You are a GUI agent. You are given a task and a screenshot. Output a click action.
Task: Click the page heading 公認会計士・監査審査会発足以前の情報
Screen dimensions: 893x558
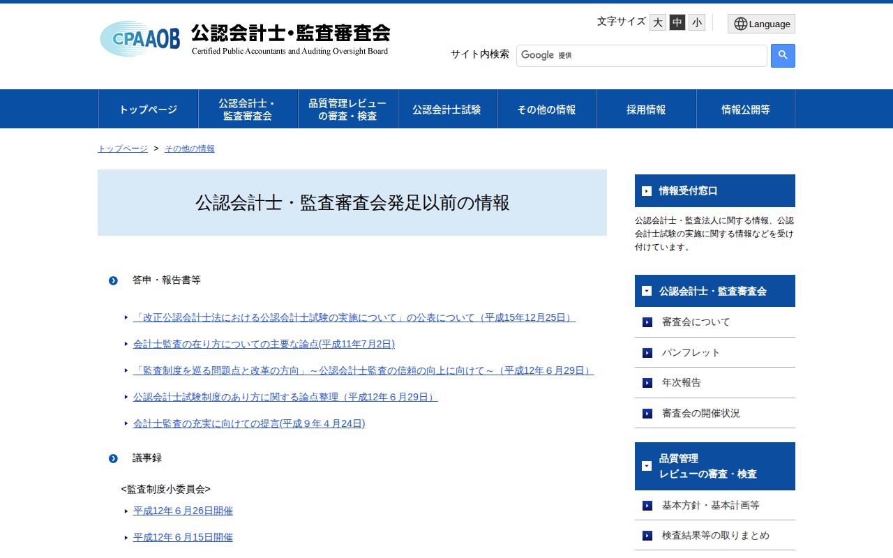[x=352, y=203]
